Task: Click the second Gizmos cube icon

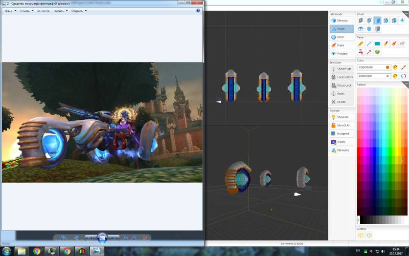Action: [x=369, y=235]
